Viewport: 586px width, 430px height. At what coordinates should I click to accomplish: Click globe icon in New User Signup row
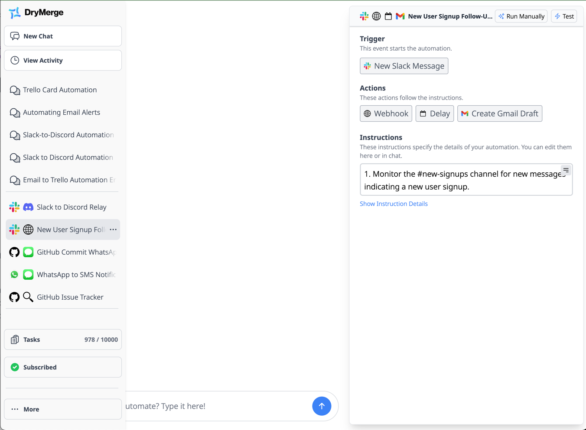[x=28, y=230]
